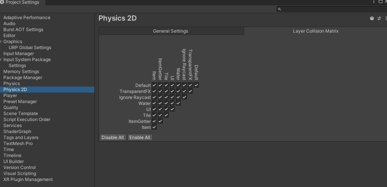Image resolution: width=387 pixels, height=187 pixels.
Task: Click the Project Settings gear icon in tab
Action: coord(2,3)
